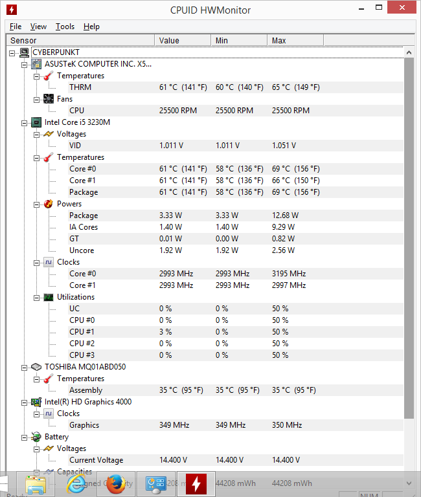
Task: Click the Max column header
Action: [295, 41]
